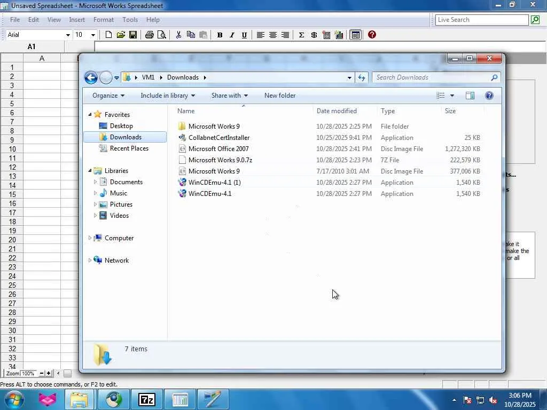Select the CollabnetCertInstaller application
The height and width of the screenshot is (410, 547).
coord(218,138)
